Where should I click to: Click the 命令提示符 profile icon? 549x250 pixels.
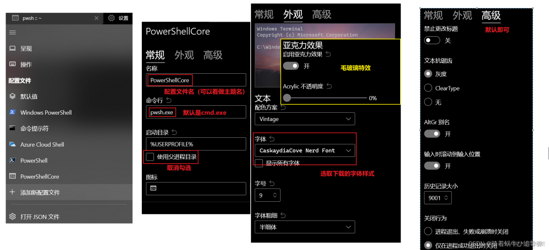[x=13, y=128]
